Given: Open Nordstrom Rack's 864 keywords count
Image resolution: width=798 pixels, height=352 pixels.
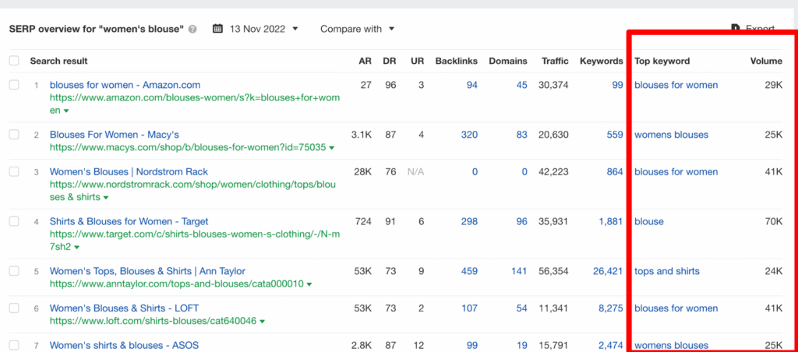Looking at the screenshot, I should 615,172.
